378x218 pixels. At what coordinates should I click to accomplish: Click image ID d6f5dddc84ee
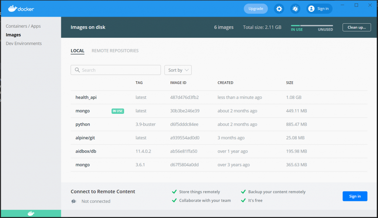pyautogui.click(x=184, y=124)
